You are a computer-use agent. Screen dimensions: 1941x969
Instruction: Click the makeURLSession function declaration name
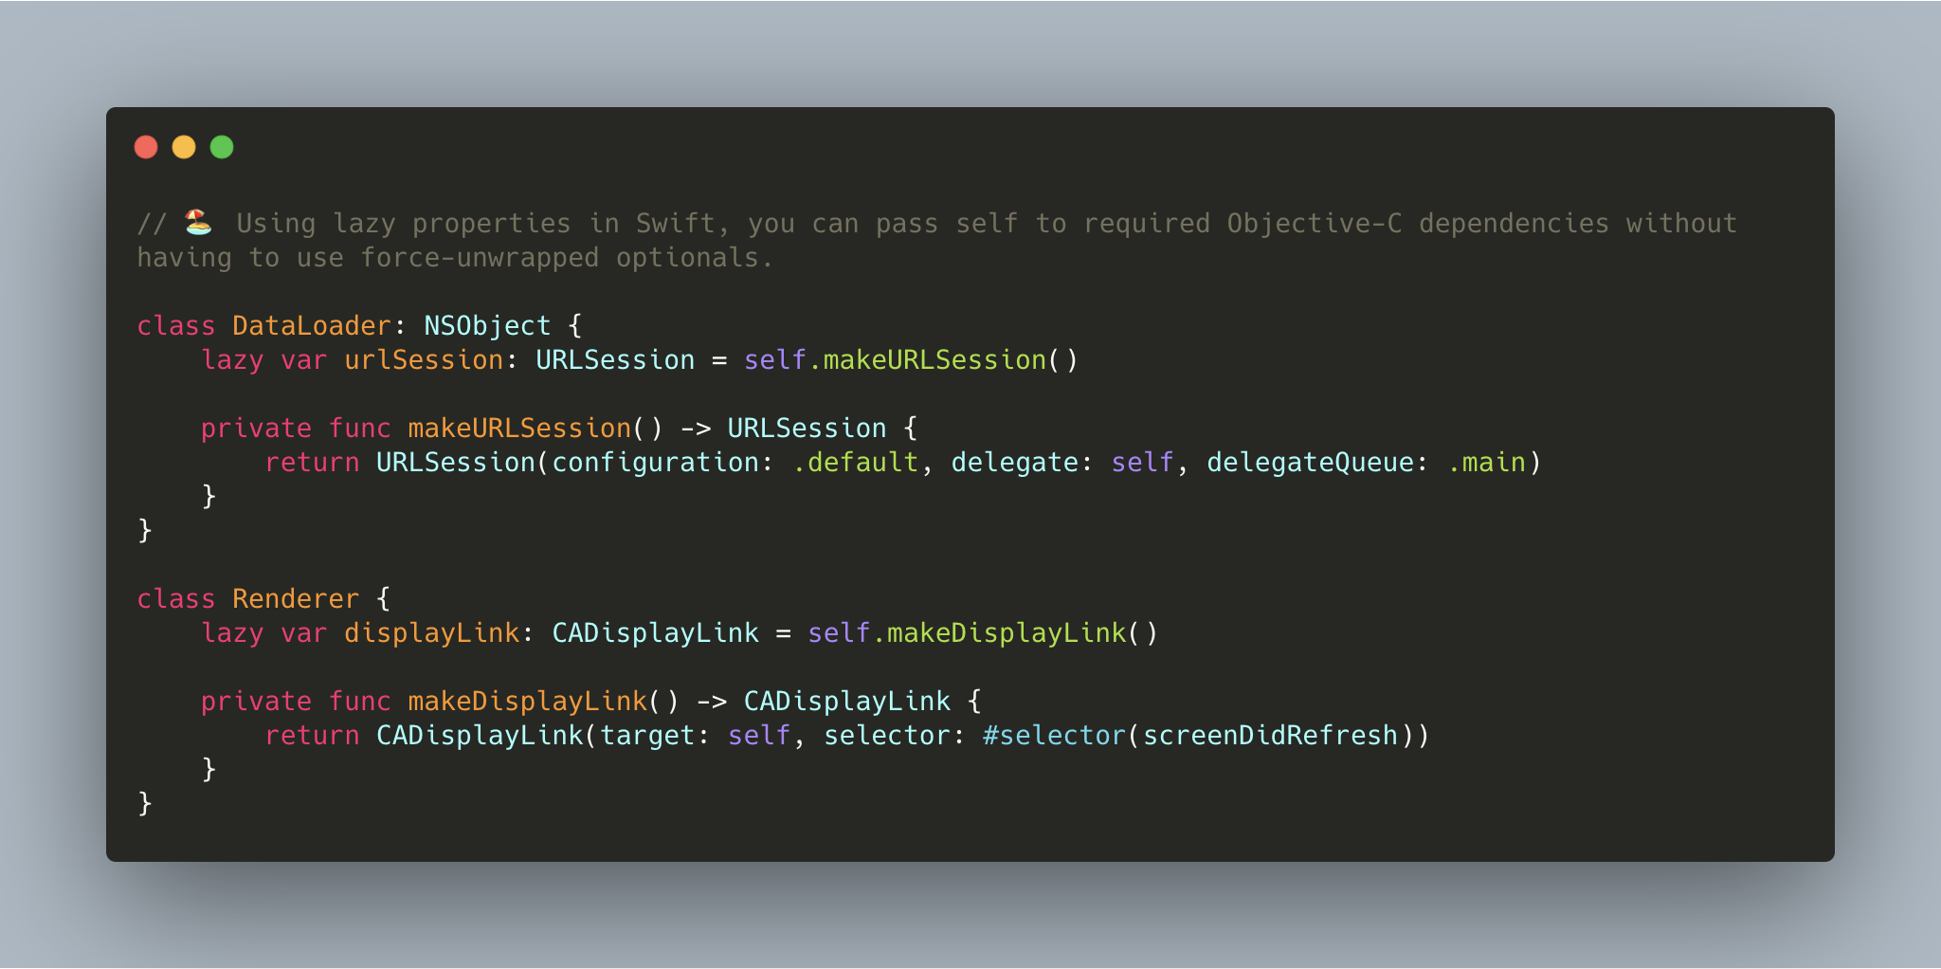point(519,429)
